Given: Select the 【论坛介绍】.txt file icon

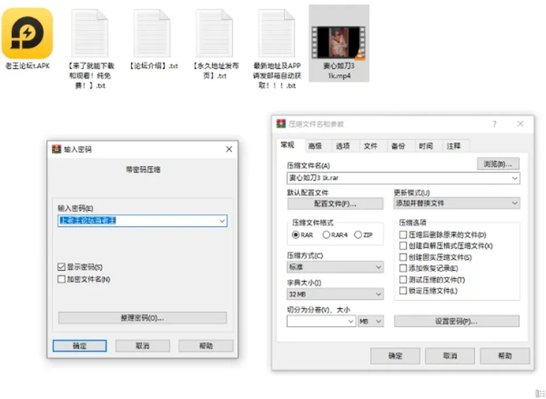Looking at the screenshot, I should (x=152, y=34).
